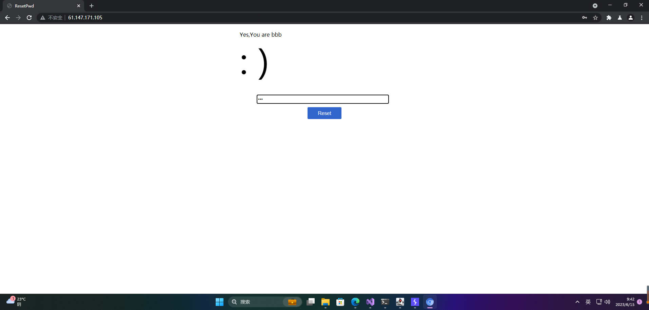The image size is (649, 310).
Task: Open the Extensions puzzle icon
Action: click(609, 18)
